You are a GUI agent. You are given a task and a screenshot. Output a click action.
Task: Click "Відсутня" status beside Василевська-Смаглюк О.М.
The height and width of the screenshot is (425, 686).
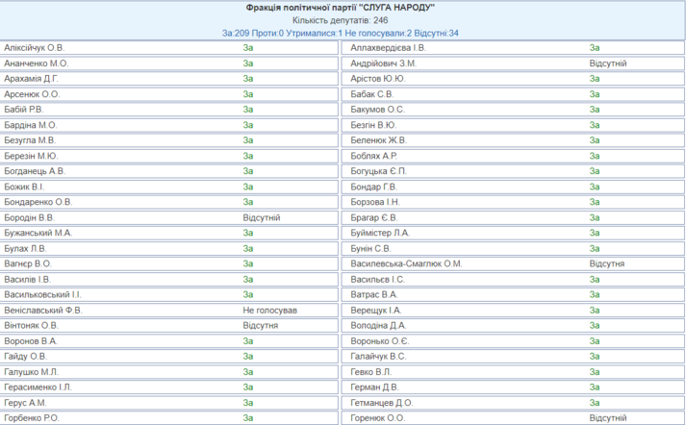coord(606,264)
